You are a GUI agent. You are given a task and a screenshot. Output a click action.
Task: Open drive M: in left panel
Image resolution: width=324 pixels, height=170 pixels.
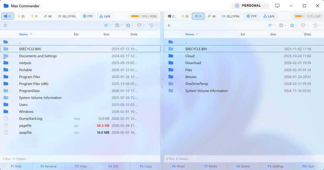[x=48, y=16]
